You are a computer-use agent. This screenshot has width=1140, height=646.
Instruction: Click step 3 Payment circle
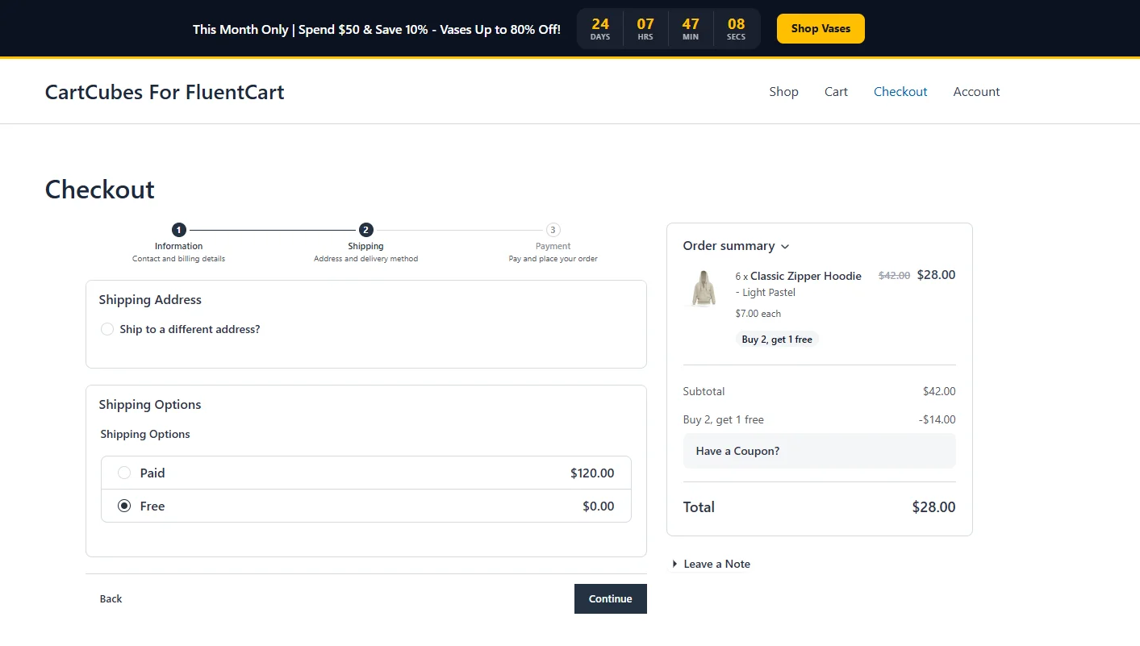point(553,230)
